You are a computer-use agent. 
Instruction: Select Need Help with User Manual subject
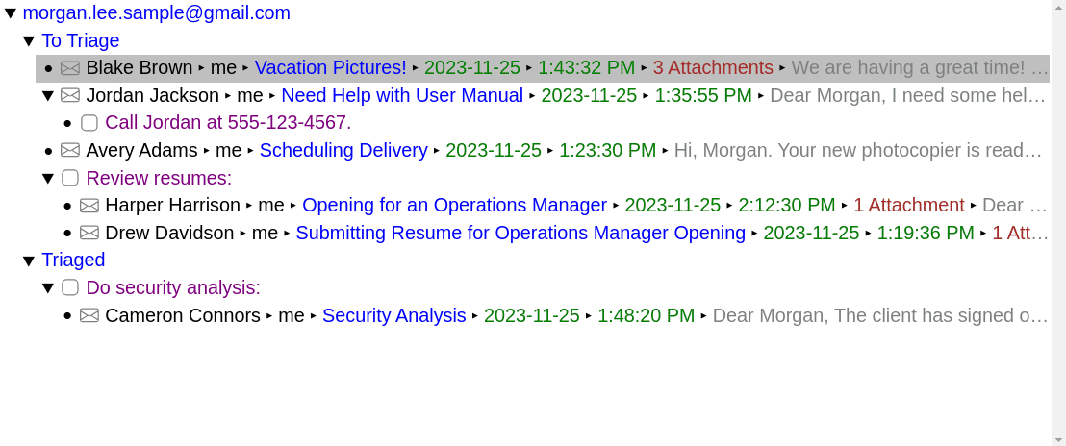click(402, 95)
